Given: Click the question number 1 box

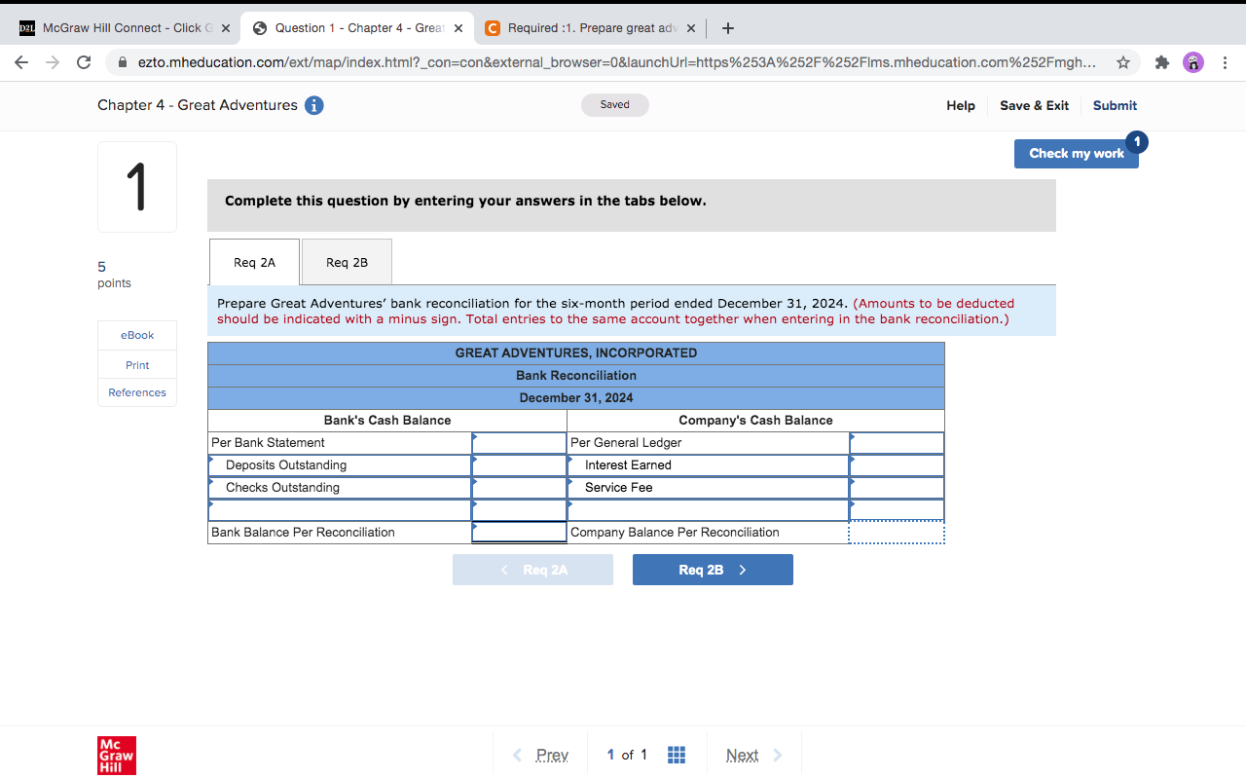Looking at the screenshot, I should click(x=137, y=187).
